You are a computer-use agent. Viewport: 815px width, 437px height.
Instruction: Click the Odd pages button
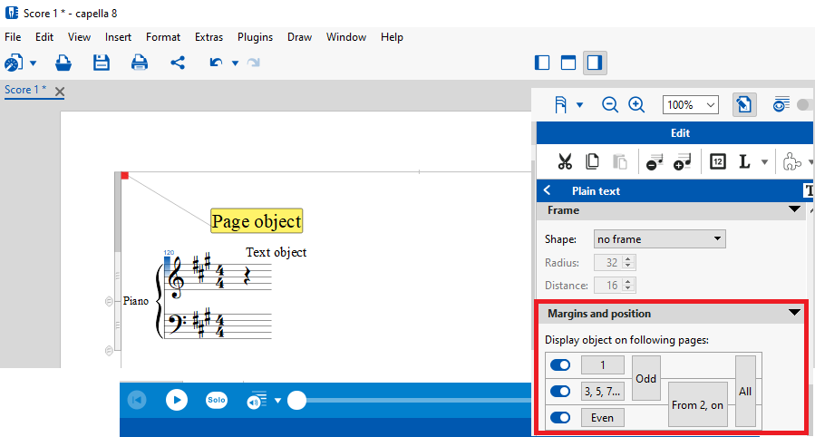click(646, 378)
